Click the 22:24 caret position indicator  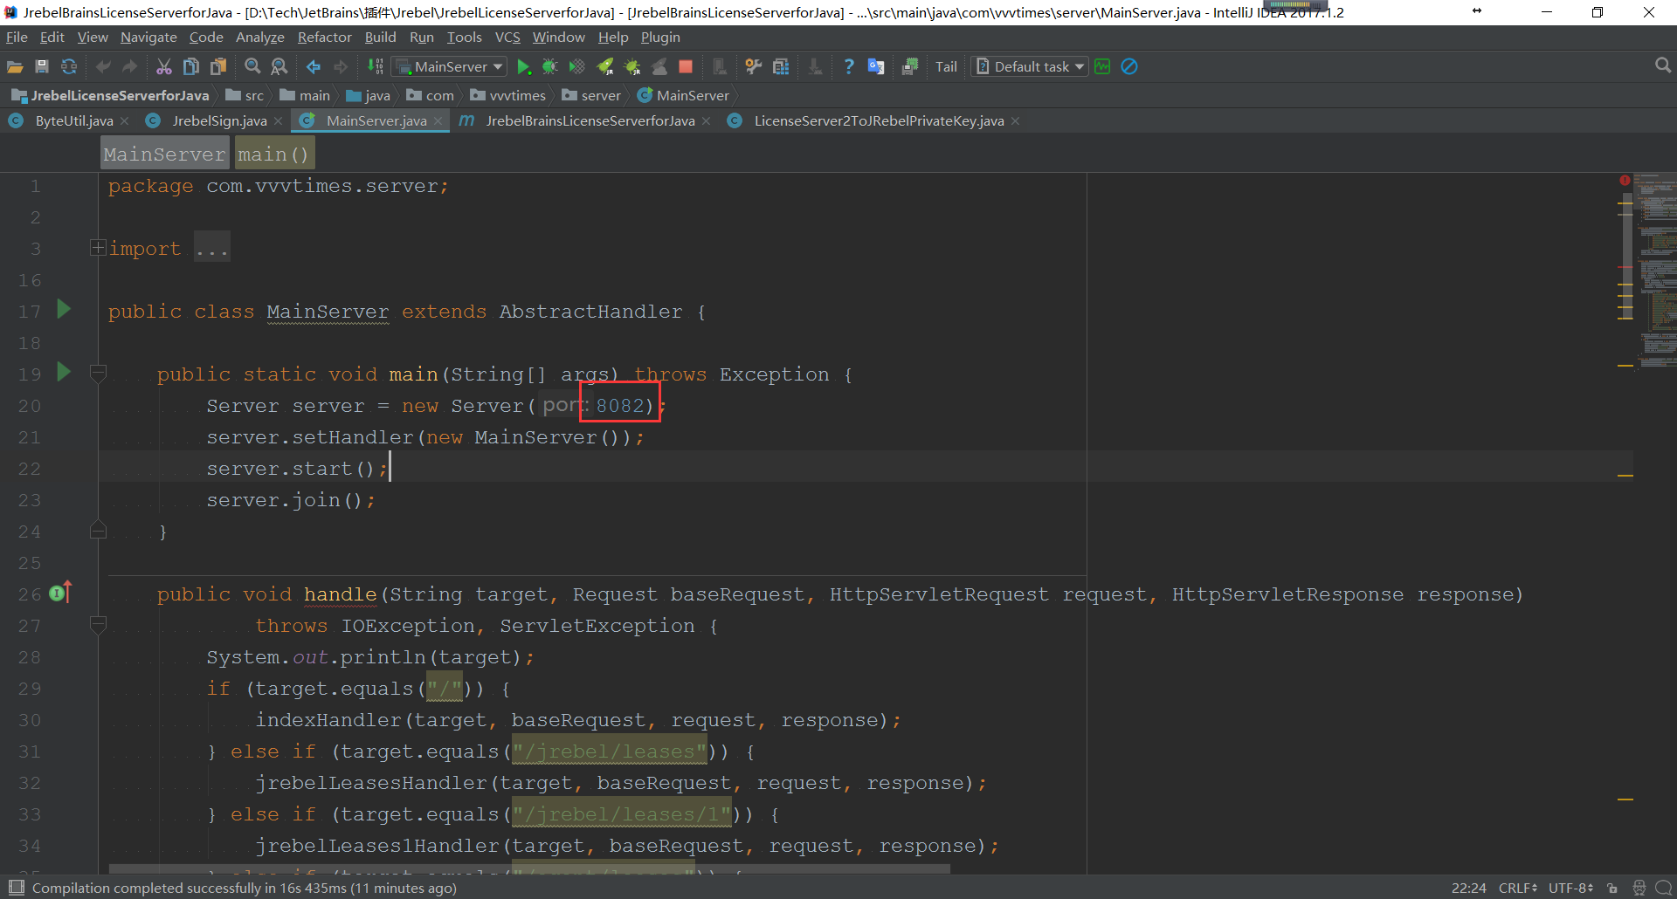[1468, 889]
